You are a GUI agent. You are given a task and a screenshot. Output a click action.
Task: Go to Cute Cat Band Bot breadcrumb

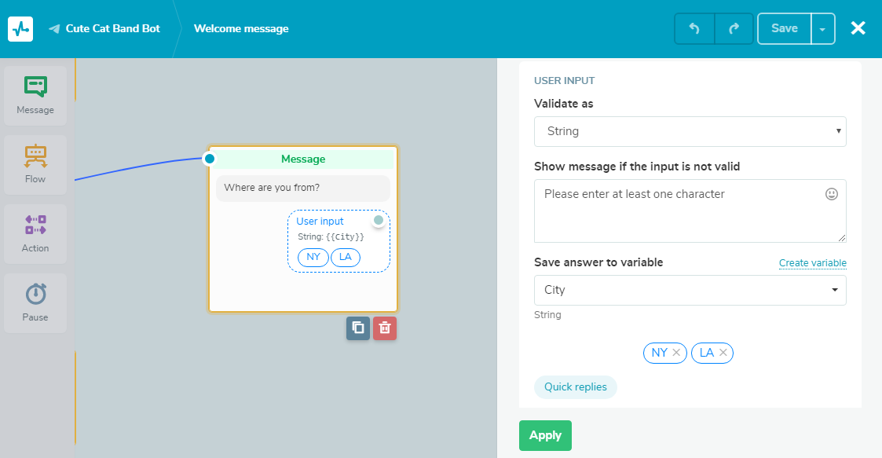point(112,29)
